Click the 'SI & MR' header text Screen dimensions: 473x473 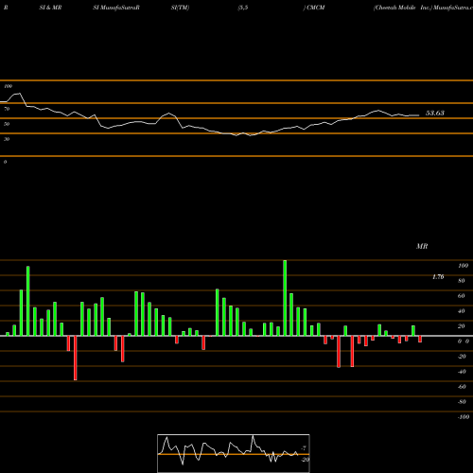pos(50,8)
